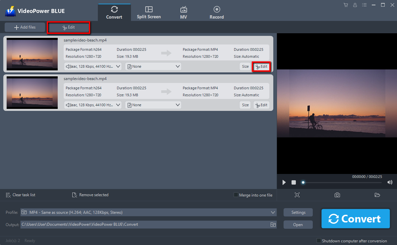This screenshot has width=397, height=245.
Task: Open the shopping cart in the title bar
Action: tap(346, 5)
